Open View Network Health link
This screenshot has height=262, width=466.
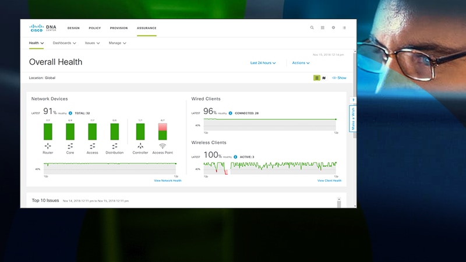tap(168, 180)
